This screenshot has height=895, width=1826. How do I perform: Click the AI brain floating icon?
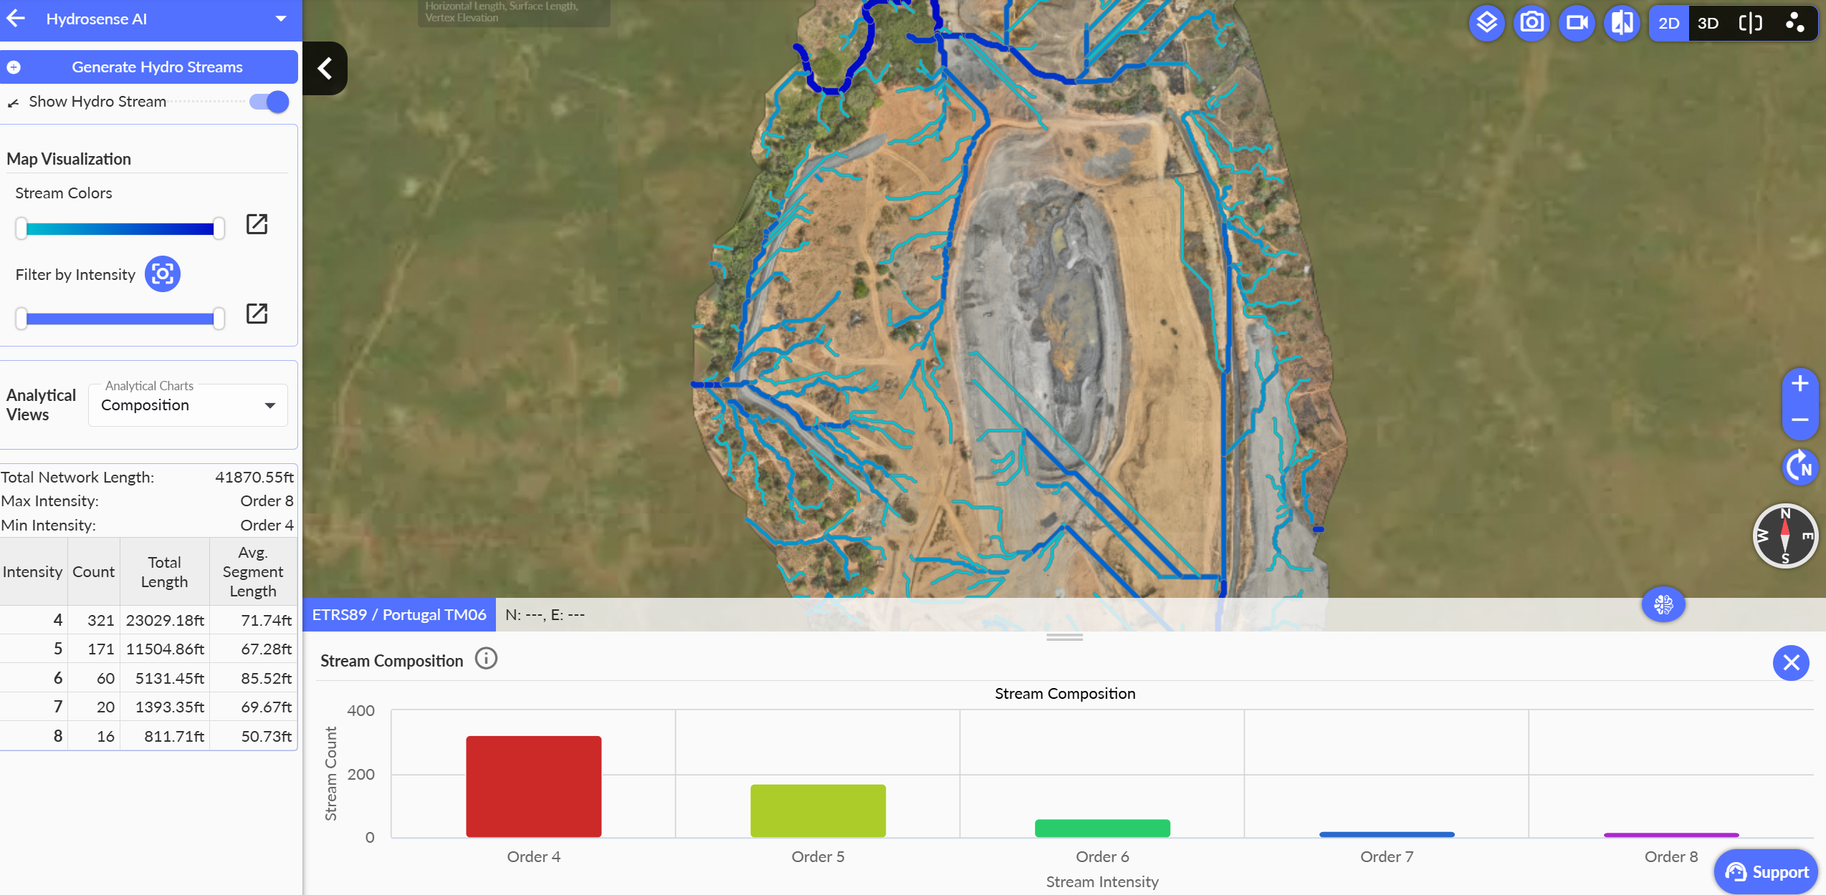1663,605
